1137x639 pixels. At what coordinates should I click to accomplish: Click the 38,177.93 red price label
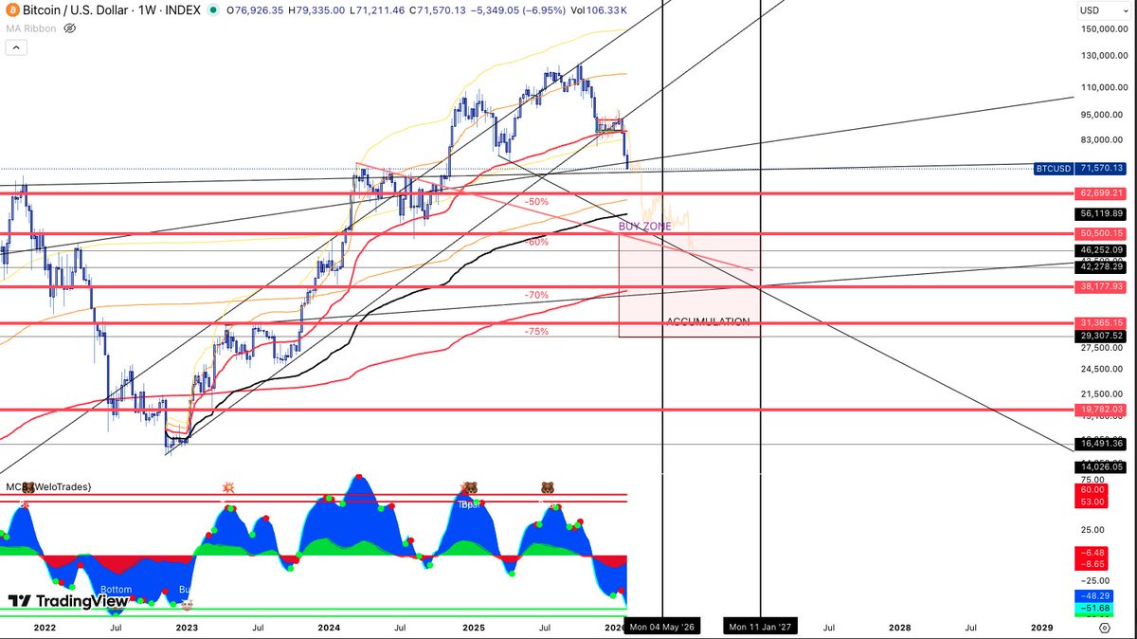[1102, 285]
